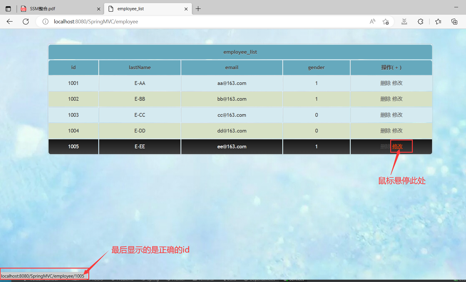The height and width of the screenshot is (282, 466).
Task: View site information icon in address bar
Action: [x=45, y=22]
